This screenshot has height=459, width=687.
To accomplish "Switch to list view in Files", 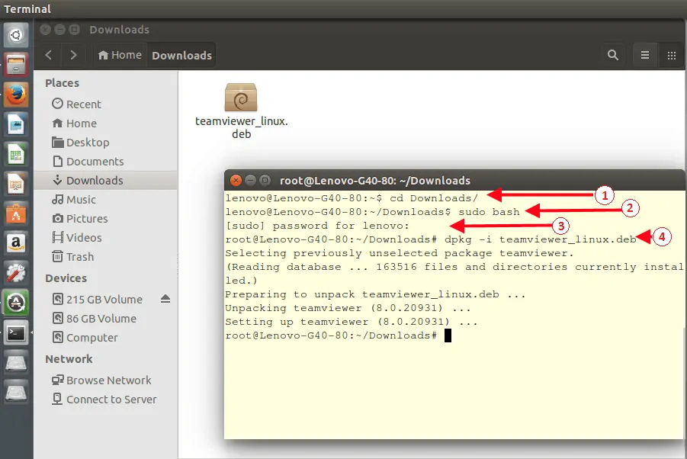I will [x=645, y=55].
